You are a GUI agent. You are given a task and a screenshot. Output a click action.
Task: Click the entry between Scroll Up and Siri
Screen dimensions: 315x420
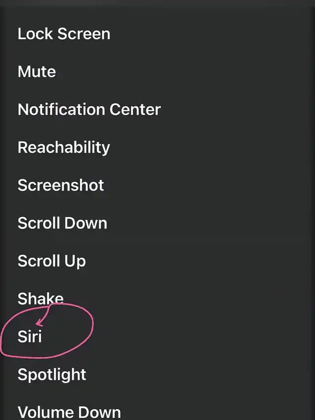pos(40,298)
